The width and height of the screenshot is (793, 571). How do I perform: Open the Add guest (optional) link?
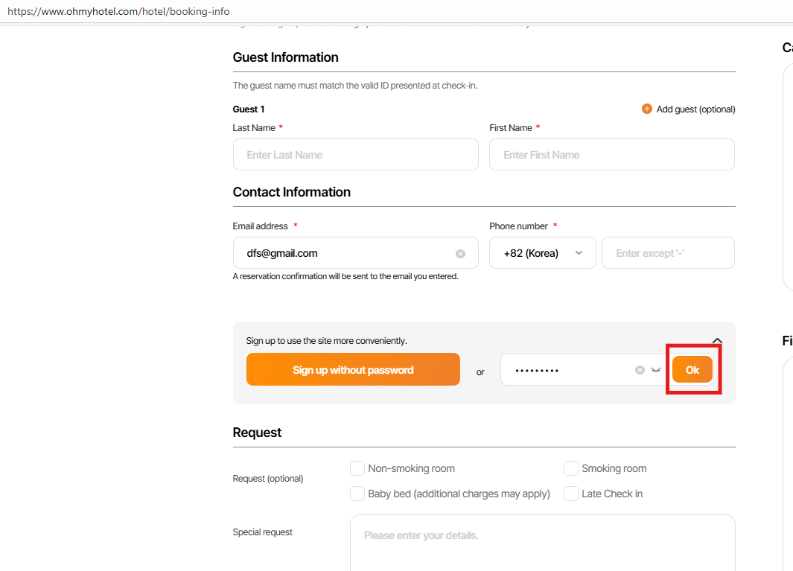[695, 109]
